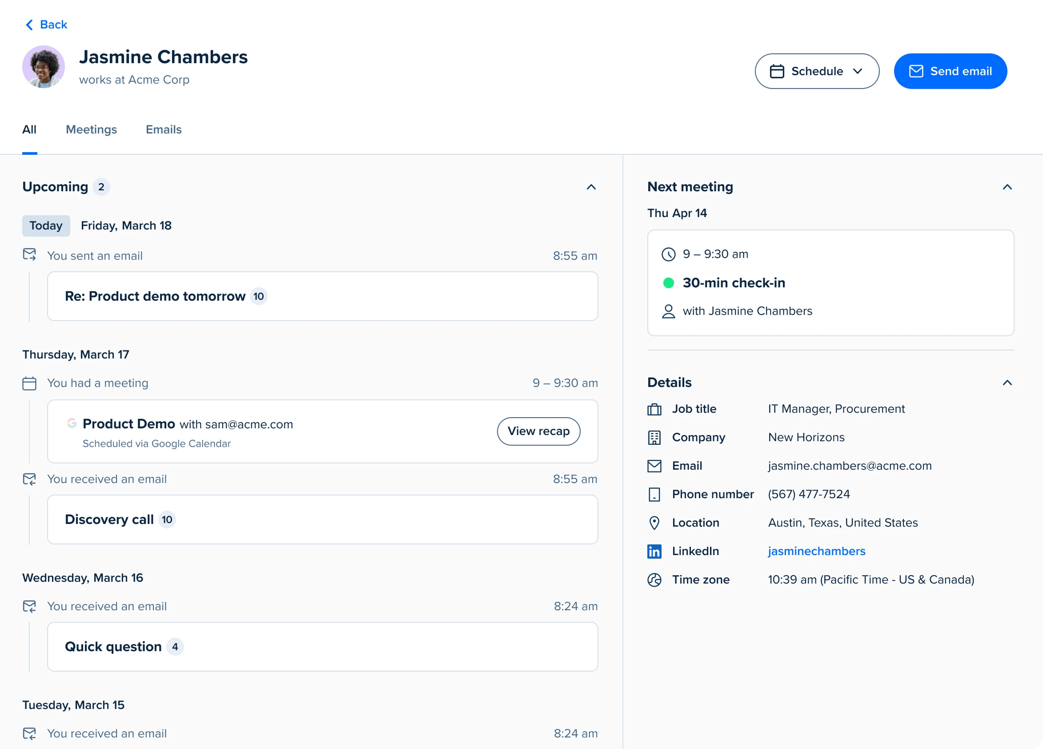Viewport: 1043px width, 749px height.
Task: Click the time zone globe icon in Details
Action: pyautogui.click(x=654, y=579)
